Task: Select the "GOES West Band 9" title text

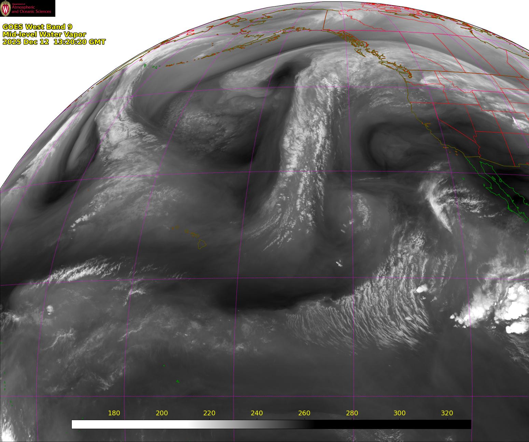Action: pyautogui.click(x=37, y=27)
